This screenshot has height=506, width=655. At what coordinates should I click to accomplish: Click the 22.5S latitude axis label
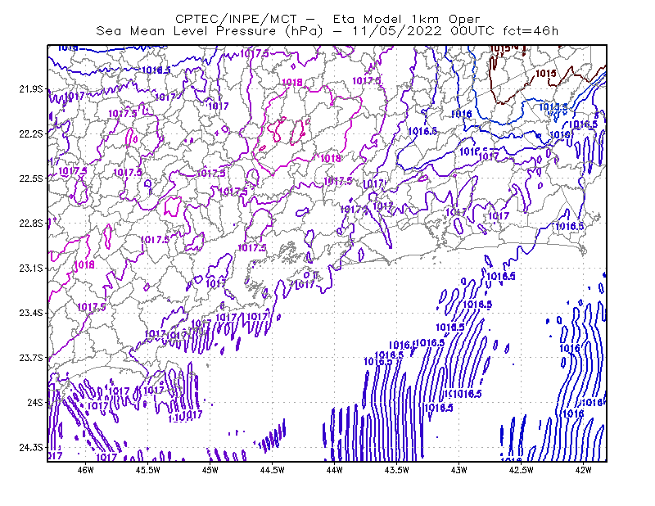[31, 178]
